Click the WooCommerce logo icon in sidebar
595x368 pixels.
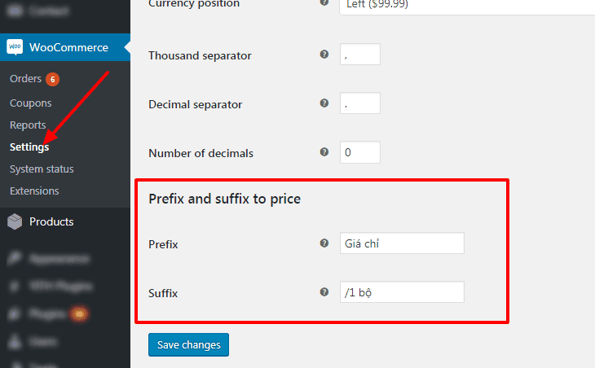(x=15, y=47)
